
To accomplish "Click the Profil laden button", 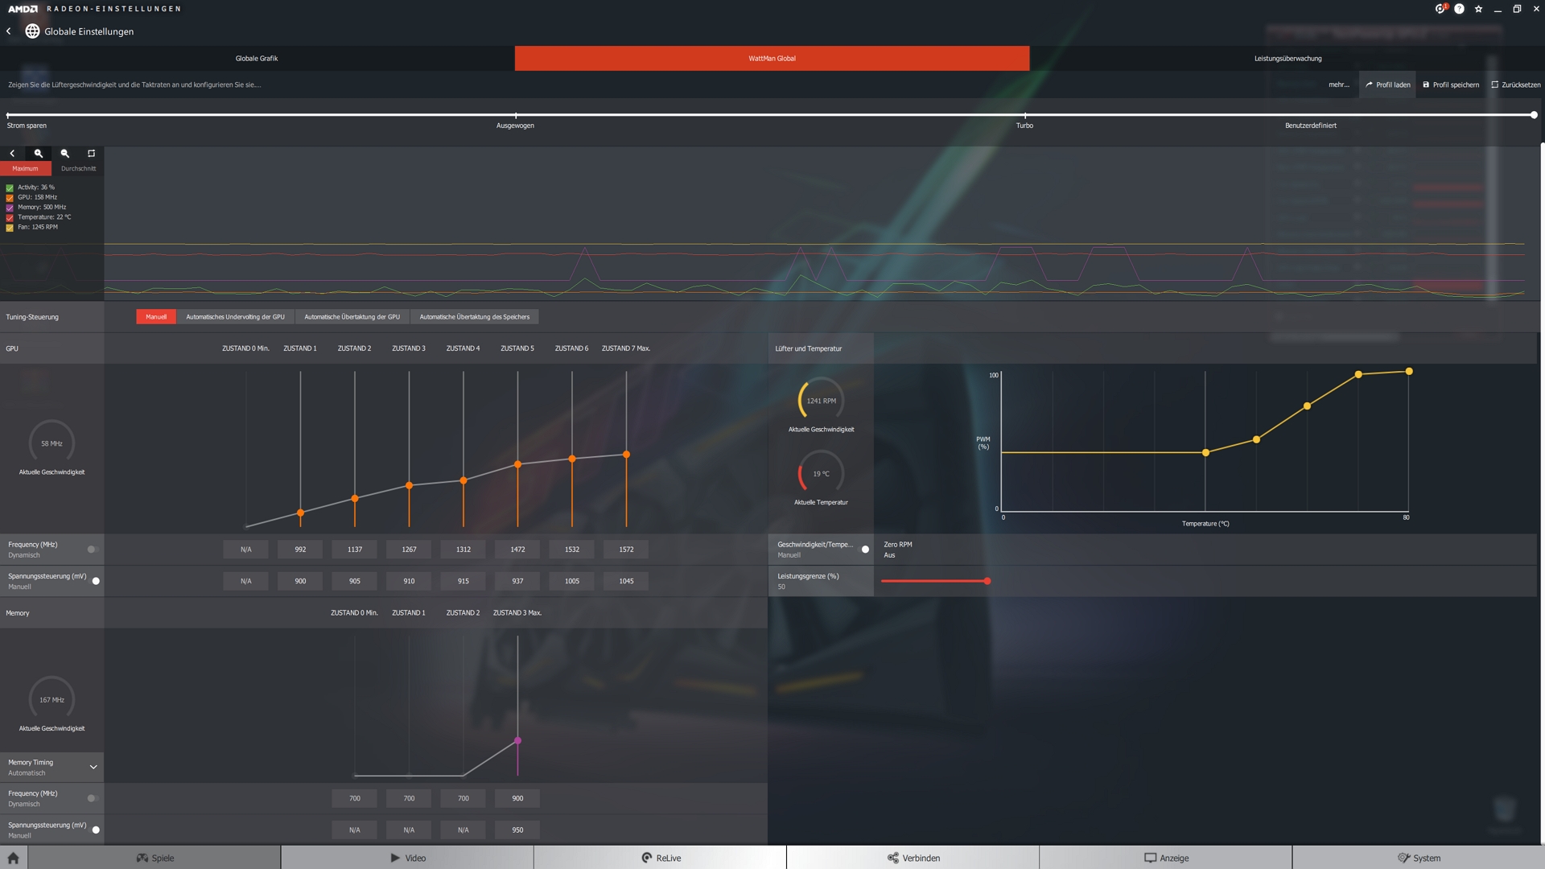I will [x=1387, y=84].
